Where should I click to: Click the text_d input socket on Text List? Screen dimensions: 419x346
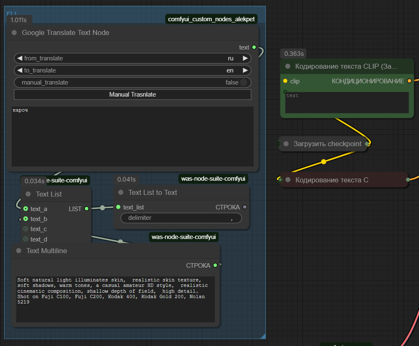point(26,239)
